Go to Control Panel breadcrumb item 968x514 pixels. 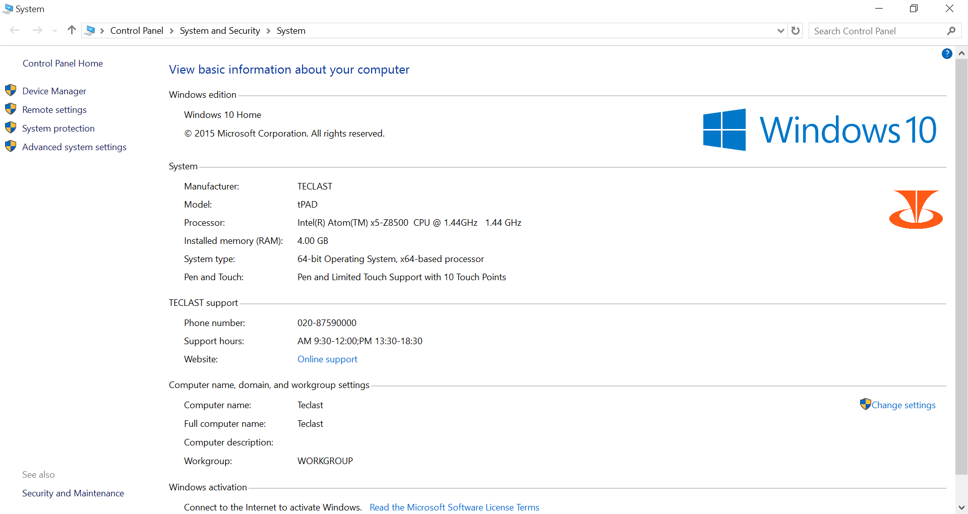click(137, 31)
